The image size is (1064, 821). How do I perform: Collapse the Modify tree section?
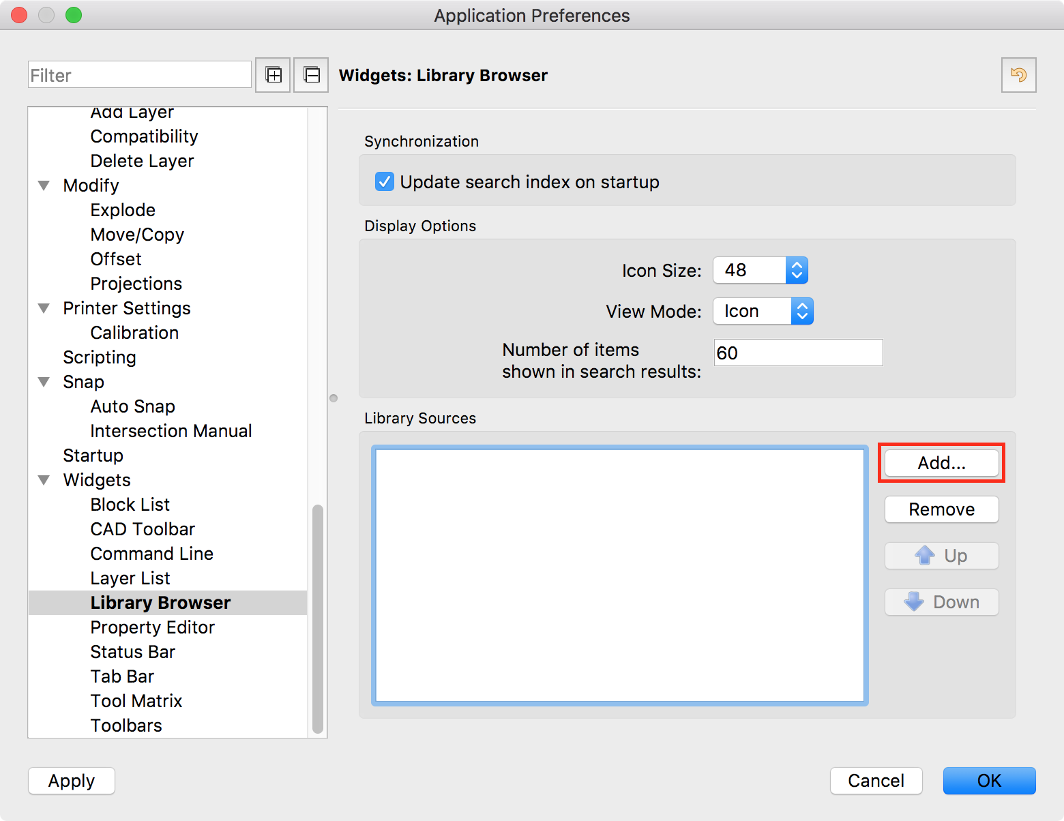tap(44, 185)
